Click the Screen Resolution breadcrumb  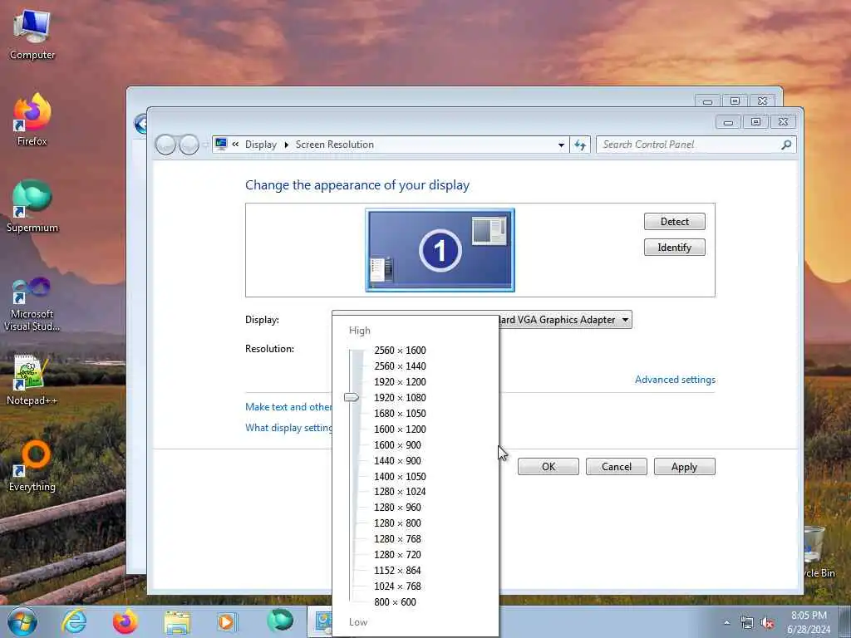click(334, 145)
